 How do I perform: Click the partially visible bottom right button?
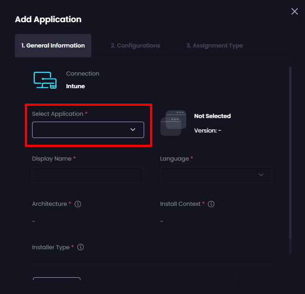pyautogui.click(x=254, y=279)
